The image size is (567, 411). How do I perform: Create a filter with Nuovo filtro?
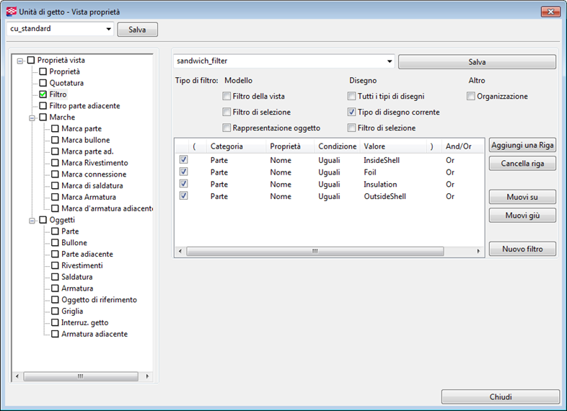[522, 249]
